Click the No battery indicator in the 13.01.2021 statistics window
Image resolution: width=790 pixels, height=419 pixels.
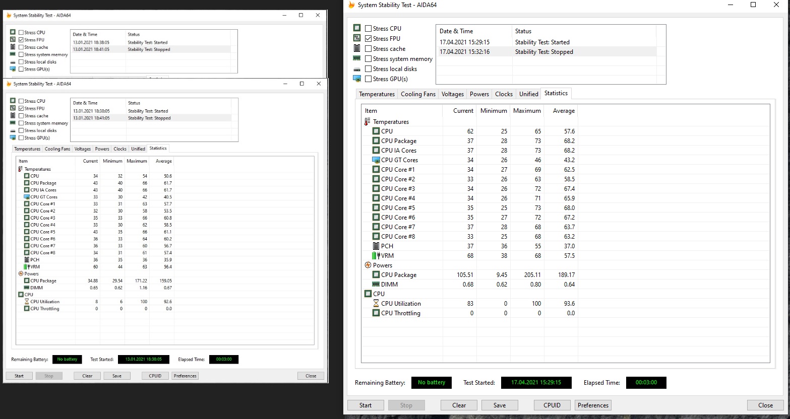click(x=67, y=360)
